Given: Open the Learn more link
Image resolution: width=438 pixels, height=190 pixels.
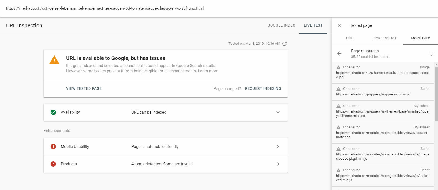Looking at the screenshot, I should [208, 71].
